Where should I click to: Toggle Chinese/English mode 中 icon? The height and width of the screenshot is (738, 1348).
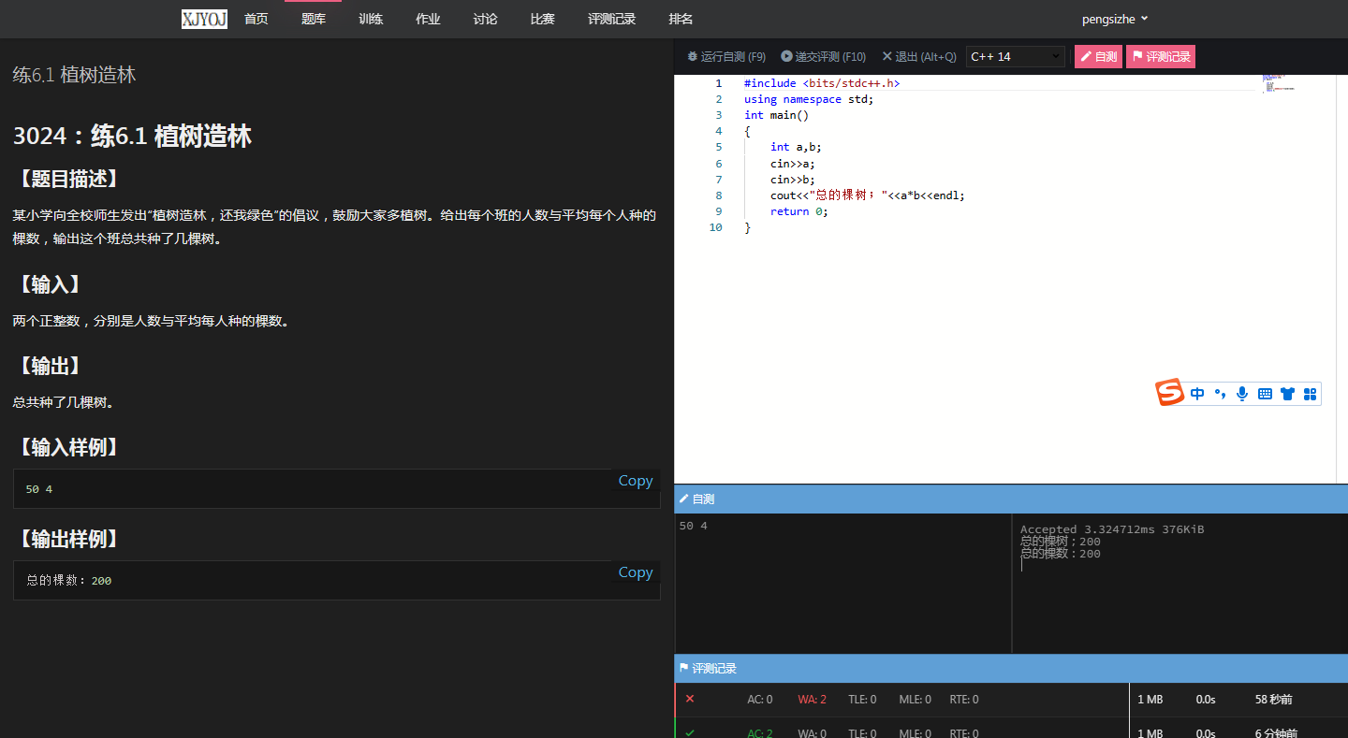(1197, 394)
